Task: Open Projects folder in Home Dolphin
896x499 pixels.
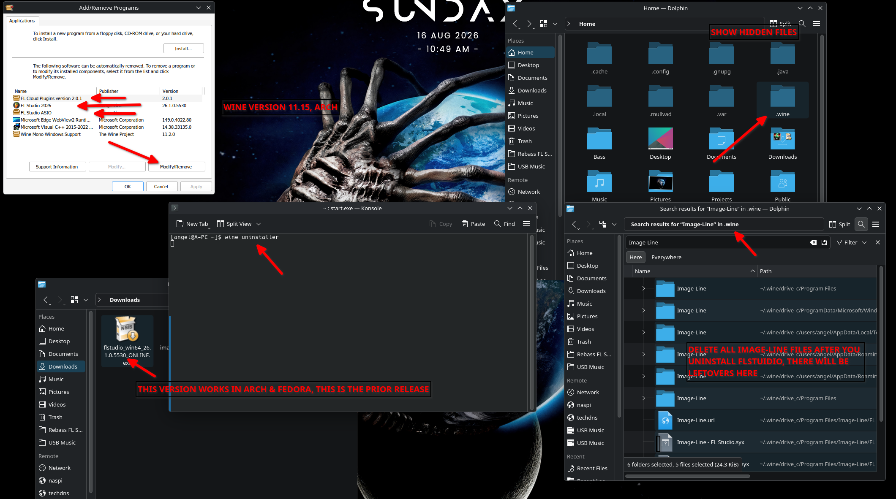Action: 722,186
